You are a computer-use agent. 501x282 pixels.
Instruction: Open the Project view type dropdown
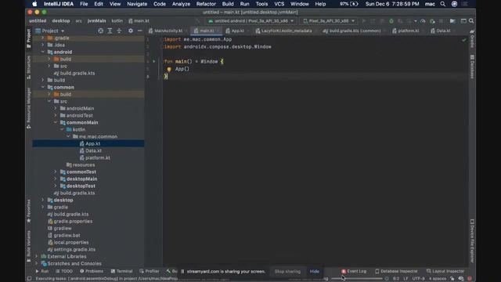(50, 31)
